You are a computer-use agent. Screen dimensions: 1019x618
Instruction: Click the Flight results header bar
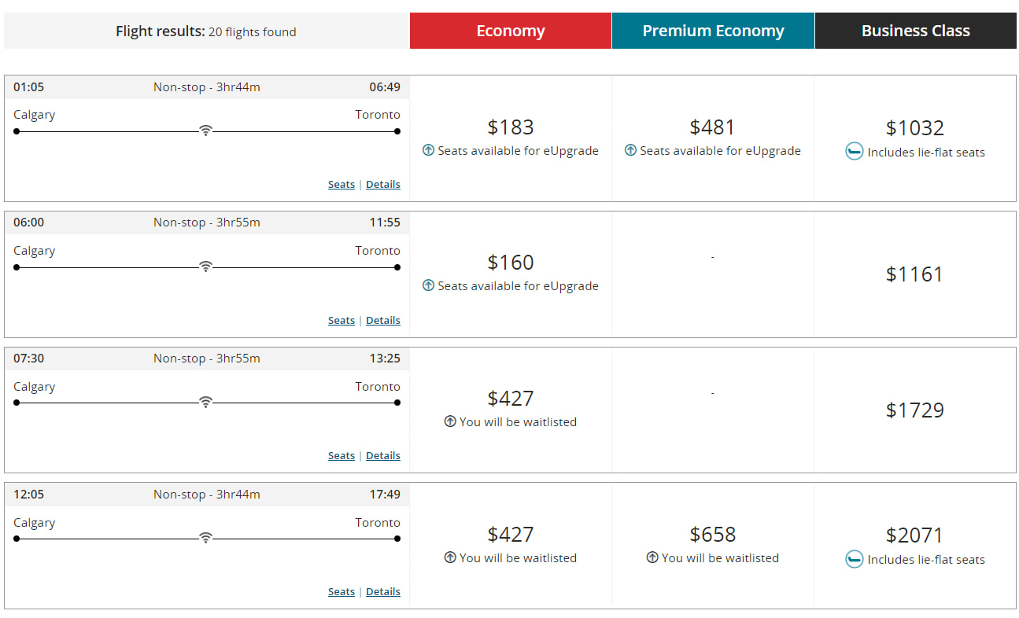205,31
